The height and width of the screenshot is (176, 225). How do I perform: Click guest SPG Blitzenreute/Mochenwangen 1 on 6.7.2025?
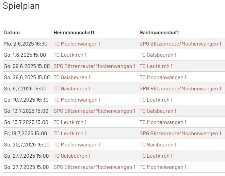(x=180, y=88)
